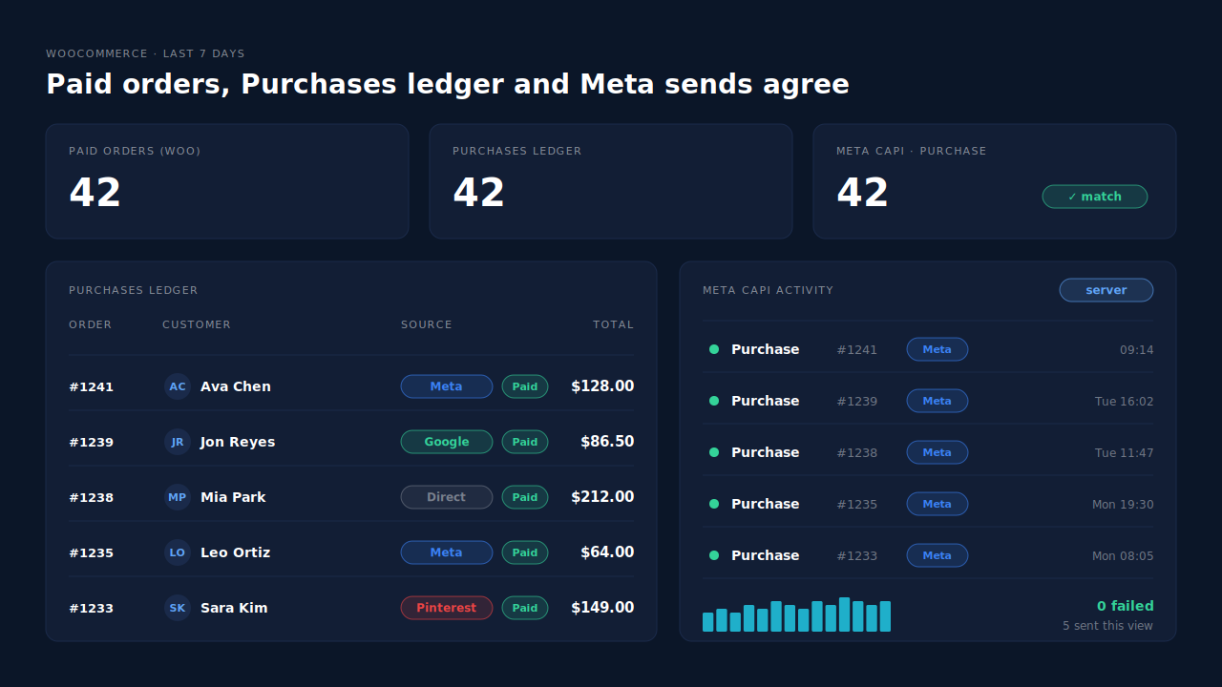Sort by the CUSTOMER column header
Image resolution: width=1222 pixels, height=687 pixels.
point(197,324)
